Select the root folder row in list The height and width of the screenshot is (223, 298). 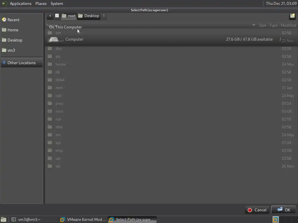171,111
